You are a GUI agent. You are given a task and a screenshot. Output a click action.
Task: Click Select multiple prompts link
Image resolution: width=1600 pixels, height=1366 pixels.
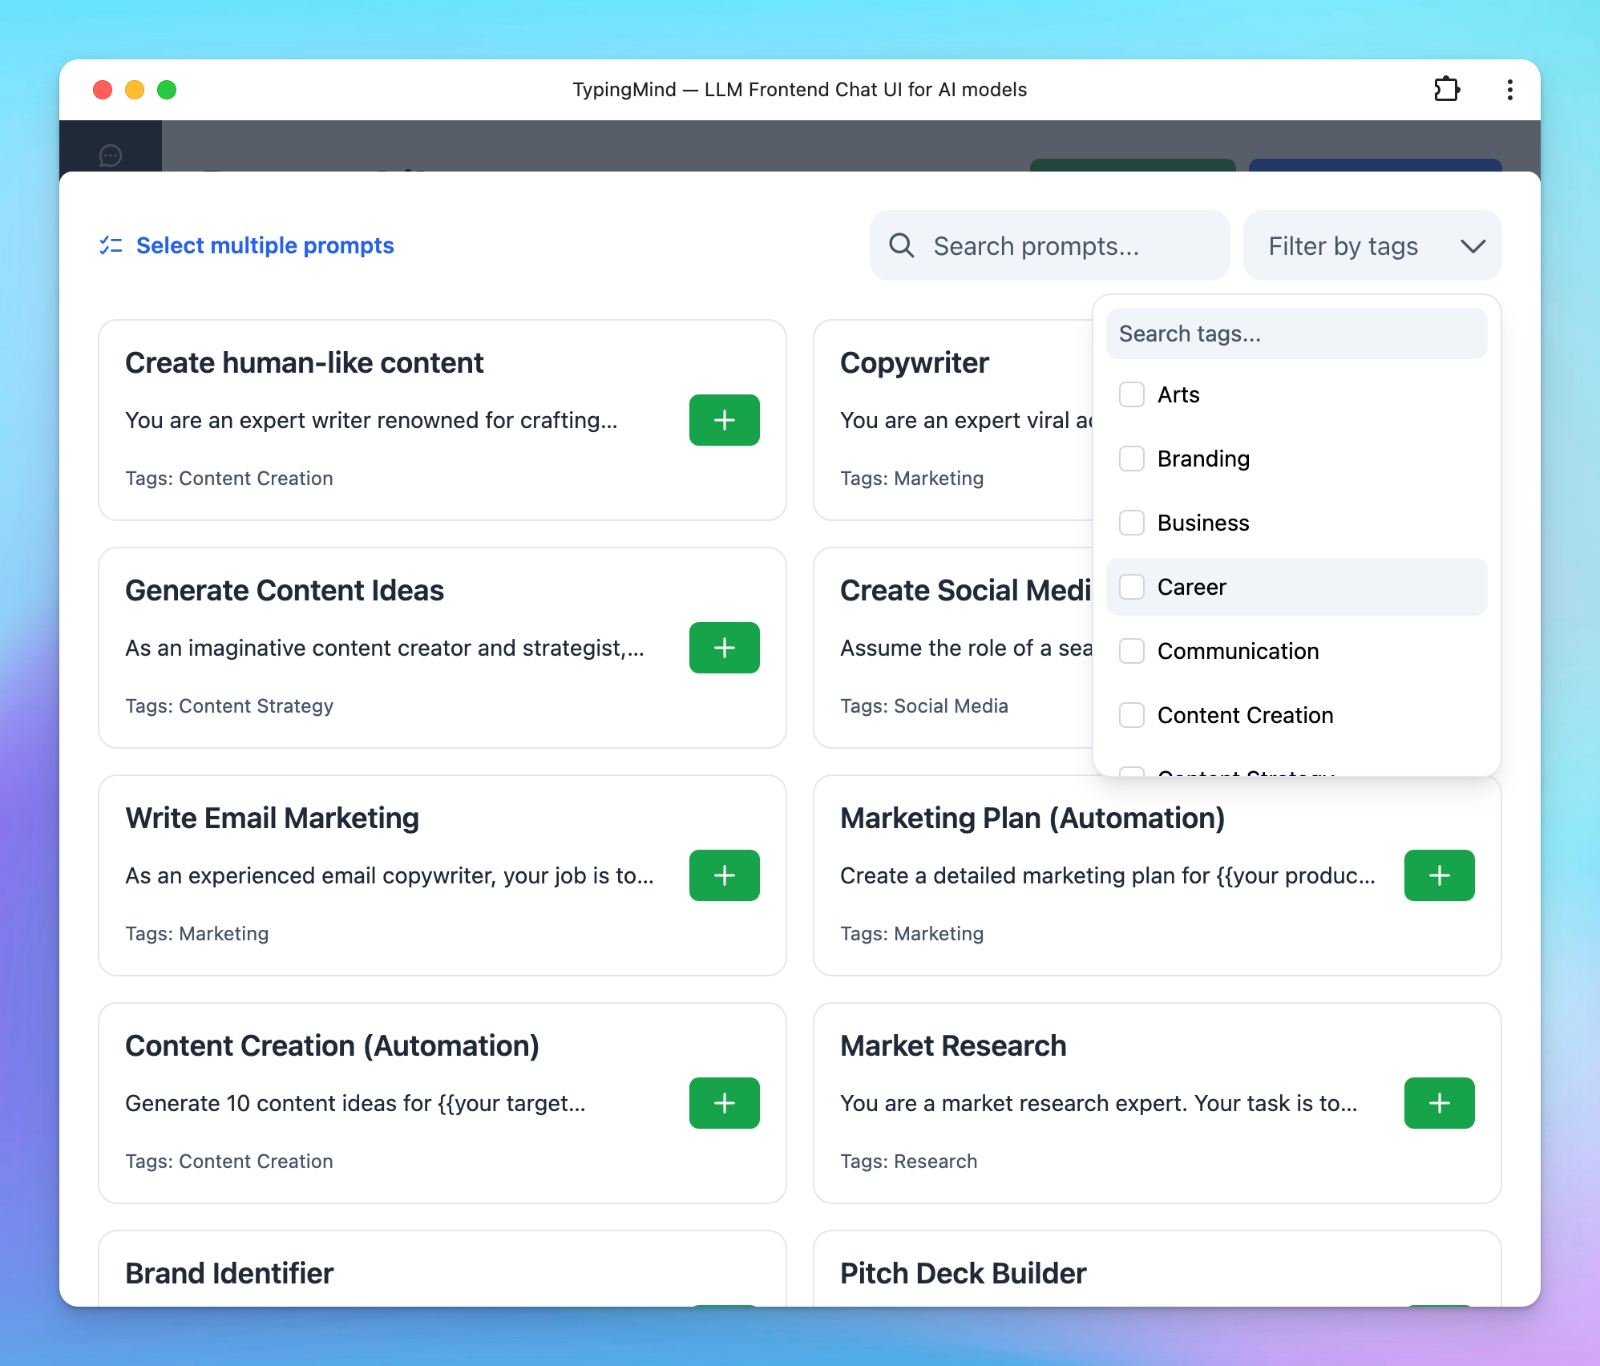click(x=265, y=245)
